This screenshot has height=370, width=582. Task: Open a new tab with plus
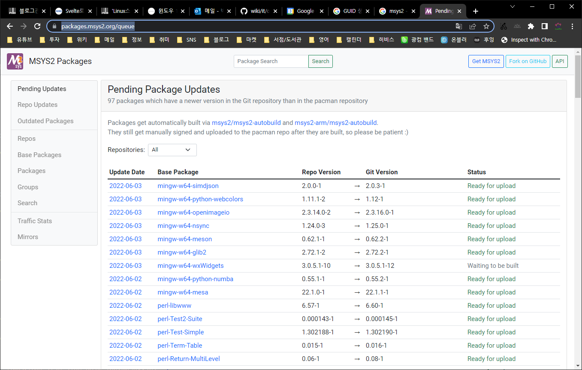pyautogui.click(x=475, y=11)
